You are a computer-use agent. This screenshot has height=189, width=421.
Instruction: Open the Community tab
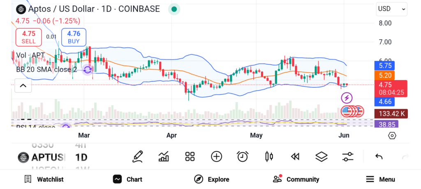point(296,179)
